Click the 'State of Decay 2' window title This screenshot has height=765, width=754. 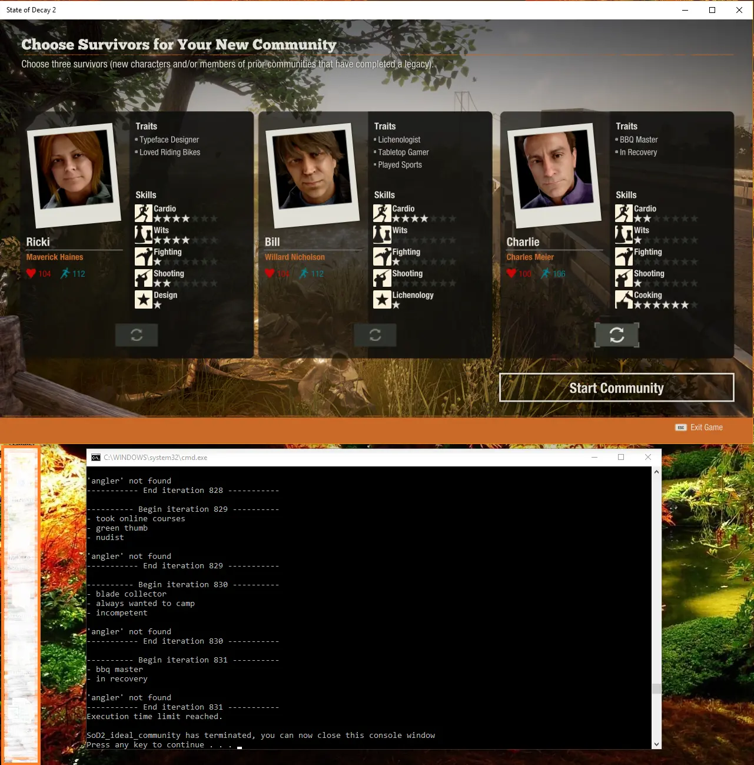click(x=31, y=10)
